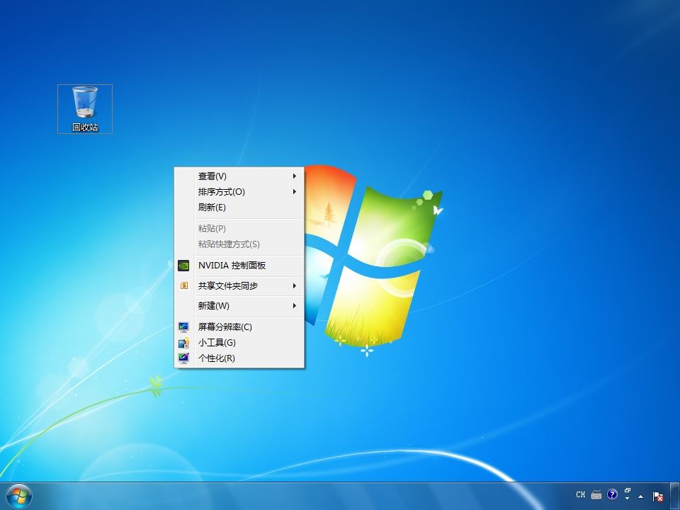Expand the 新建(W) submenu
The height and width of the screenshot is (510, 680).
(x=239, y=306)
